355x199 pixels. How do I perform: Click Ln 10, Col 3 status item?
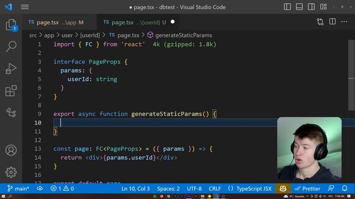(135, 188)
